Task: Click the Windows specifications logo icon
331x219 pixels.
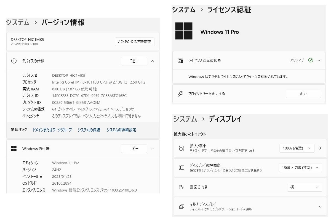Action: [x=14, y=148]
